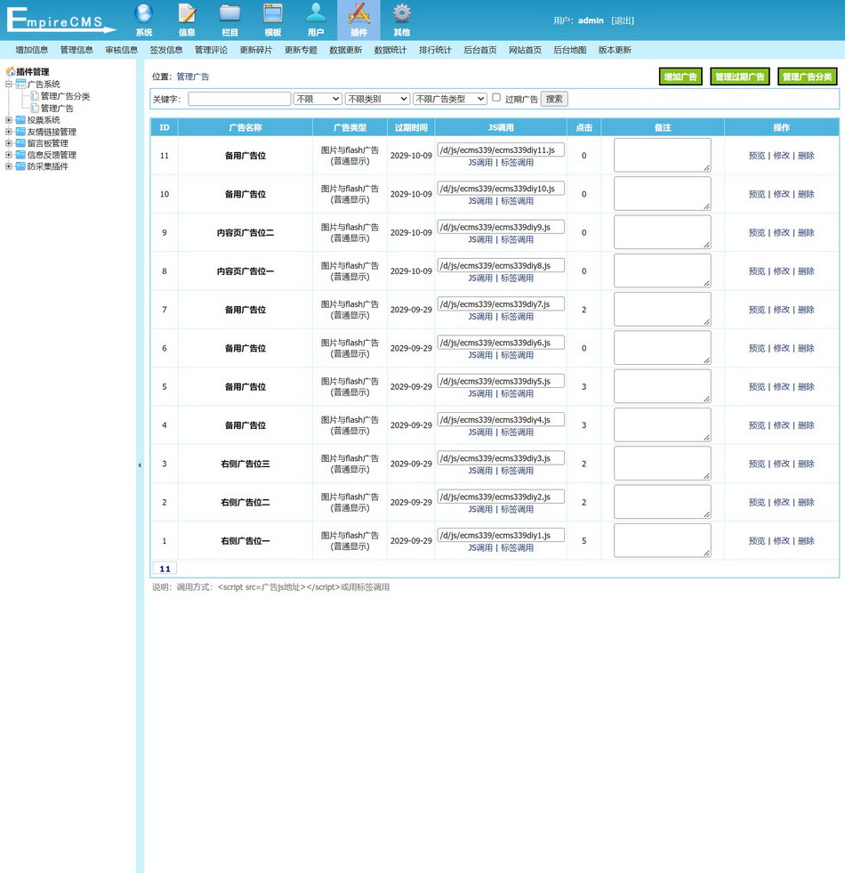Click the 广告系统 folder icon
The height and width of the screenshot is (873, 845).
[x=21, y=84]
